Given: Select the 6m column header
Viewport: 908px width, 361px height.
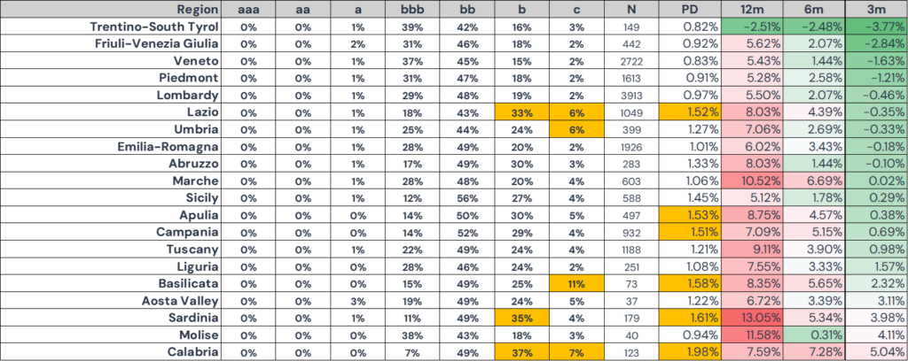Looking at the screenshot, I should point(815,9).
